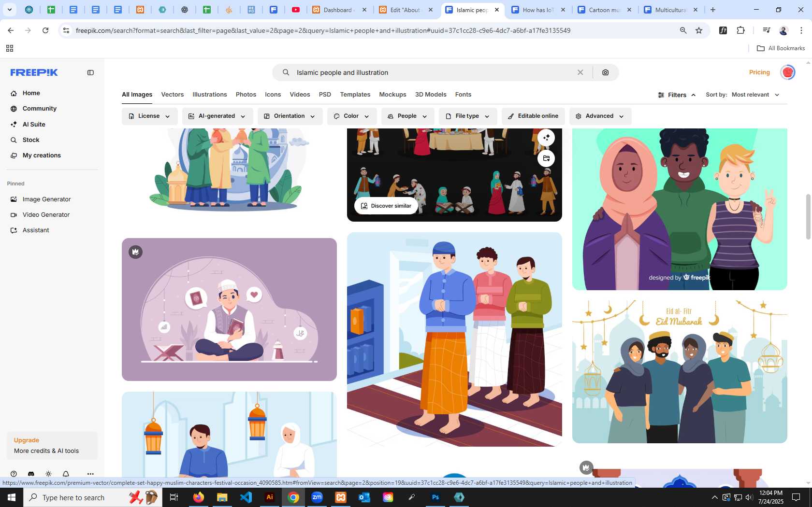Switch to the Fonts tab

463,95
